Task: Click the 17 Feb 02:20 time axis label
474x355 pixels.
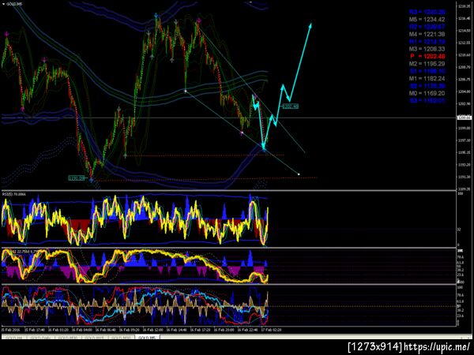Action: pos(271,330)
